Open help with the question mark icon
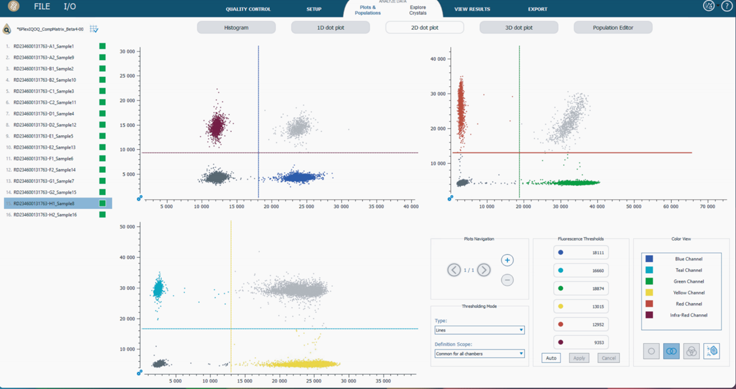 [726, 6]
